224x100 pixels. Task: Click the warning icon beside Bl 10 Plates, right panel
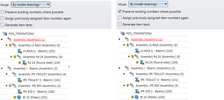pyautogui.click(x=132, y=97)
